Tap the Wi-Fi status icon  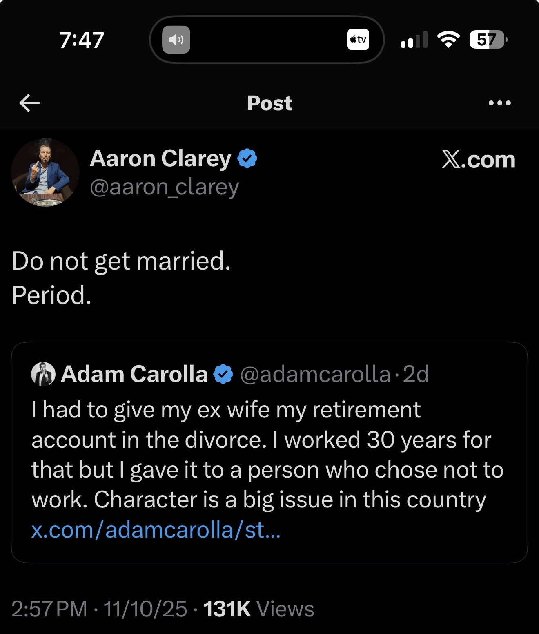[x=448, y=40]
